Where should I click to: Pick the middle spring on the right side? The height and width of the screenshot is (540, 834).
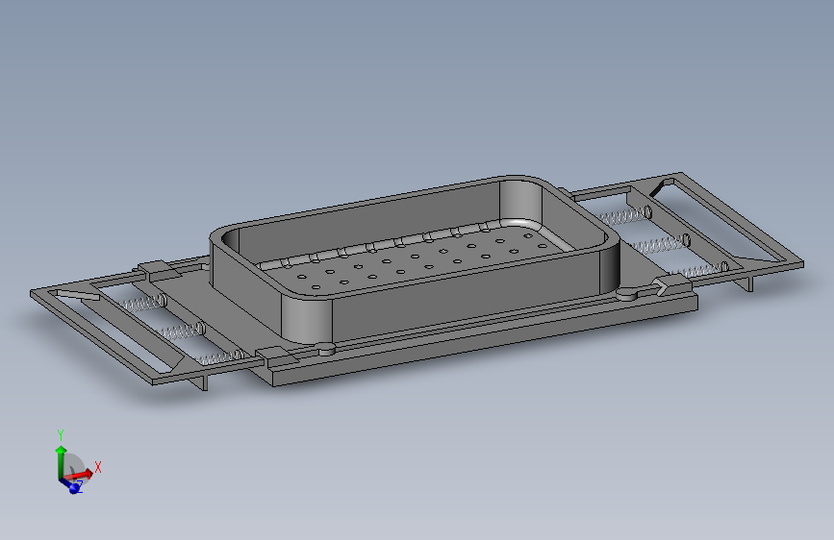[x=661, y=244]
